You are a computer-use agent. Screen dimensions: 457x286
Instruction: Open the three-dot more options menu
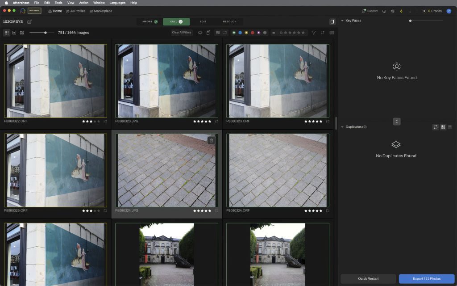coord(410,11)
